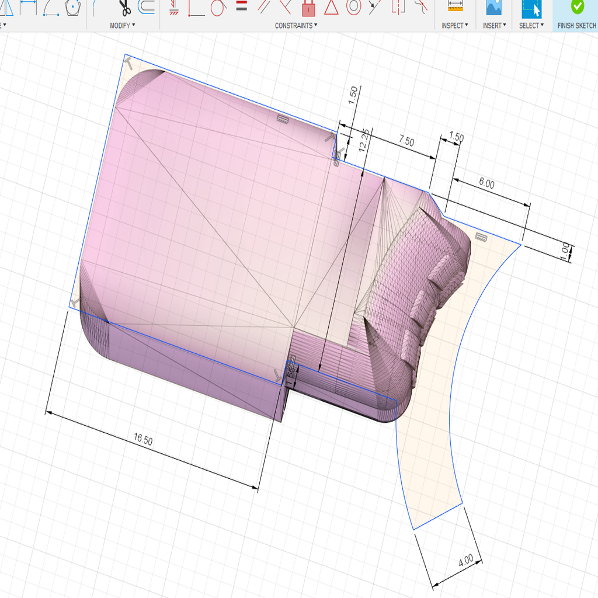Choose the Concentric circles constraint
This screenshot has height=598, width=598.
[353, 7]
